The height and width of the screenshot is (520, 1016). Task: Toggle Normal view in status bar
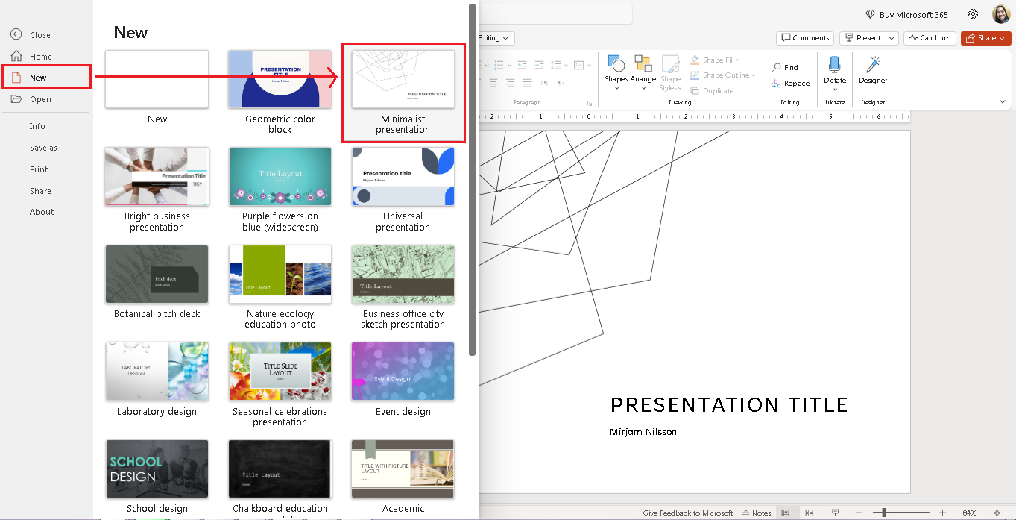point(786,513)
